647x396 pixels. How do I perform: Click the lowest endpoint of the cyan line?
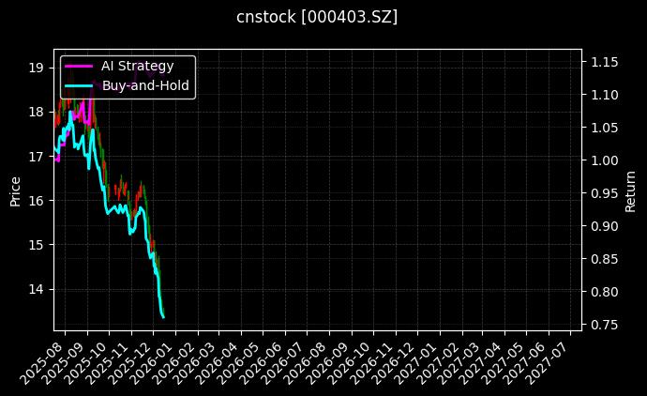tap(163, 317)
